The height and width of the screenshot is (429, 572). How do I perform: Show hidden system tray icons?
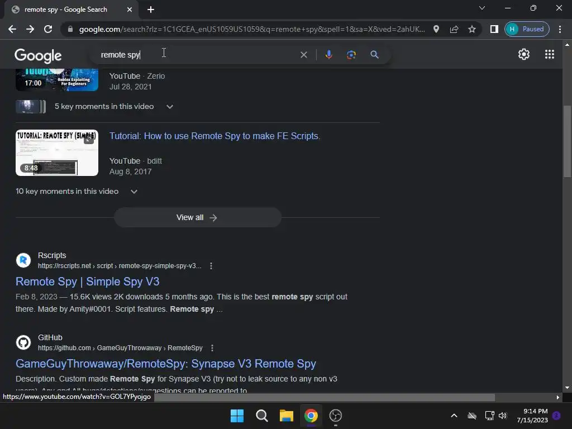coord(454,416)
